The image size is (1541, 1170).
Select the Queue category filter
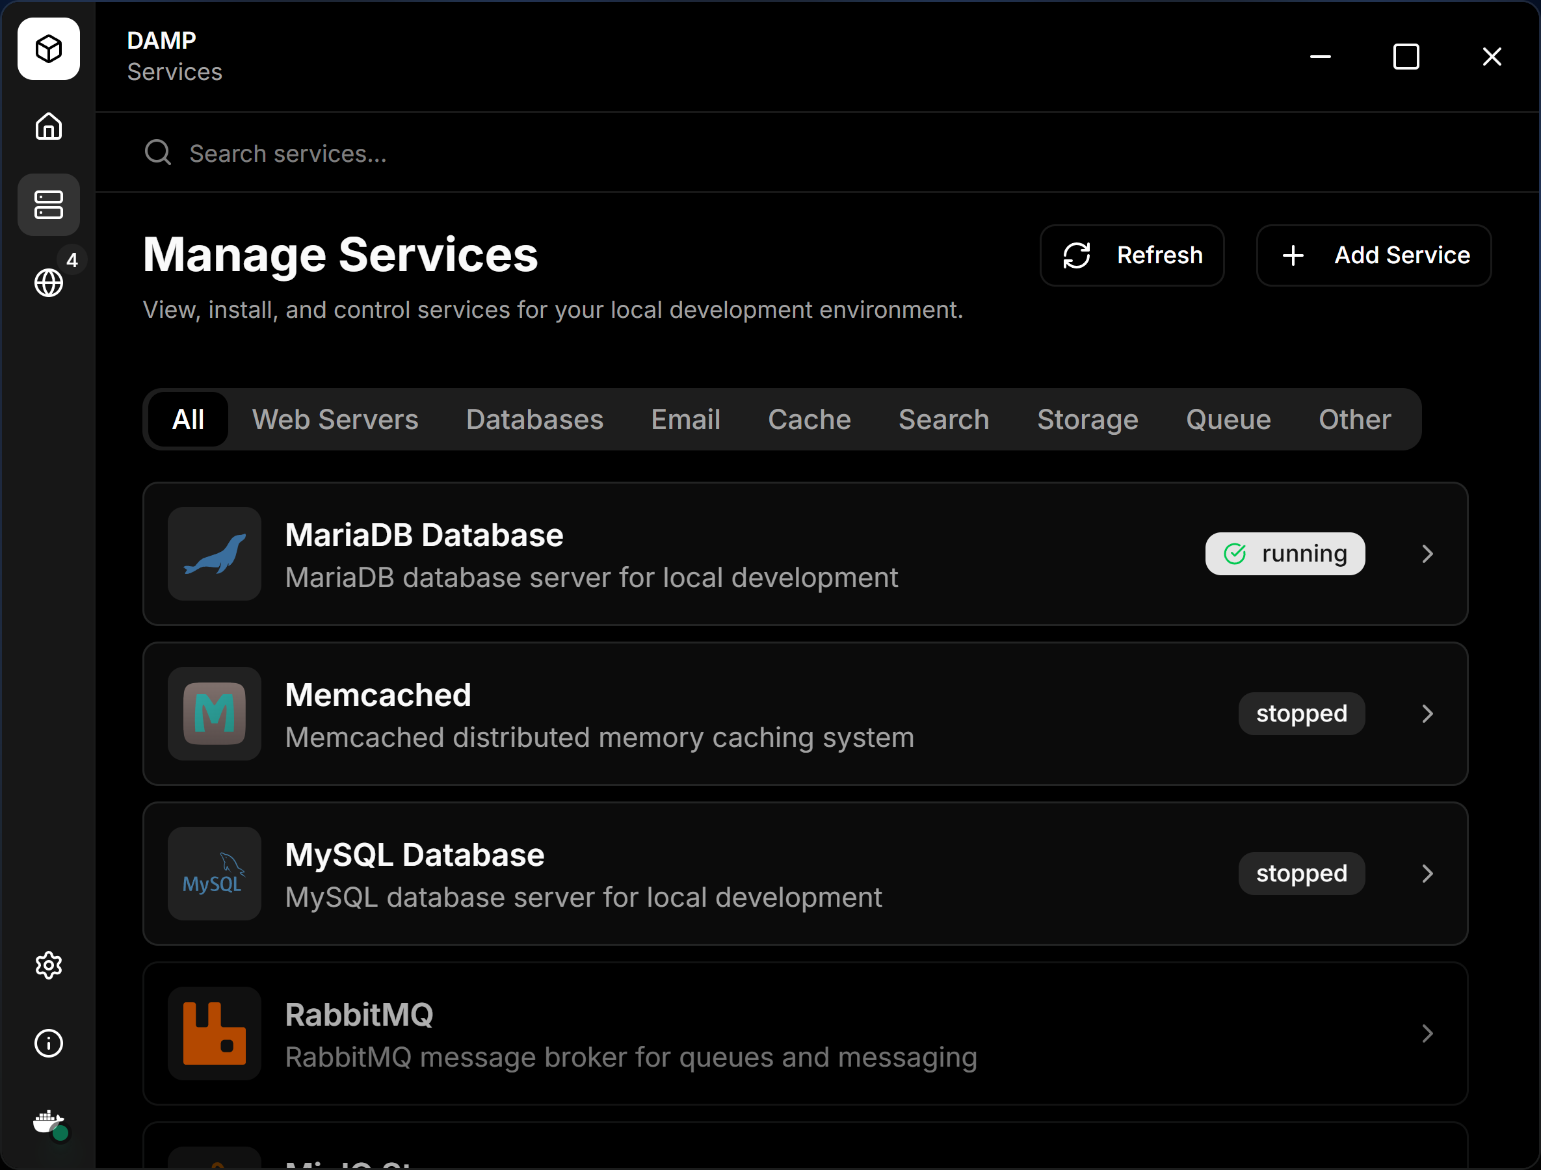coord(1228,419)
